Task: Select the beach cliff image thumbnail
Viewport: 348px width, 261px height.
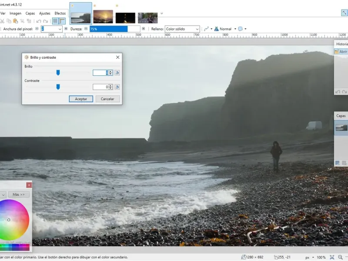Action: click(x=81, y=13)
